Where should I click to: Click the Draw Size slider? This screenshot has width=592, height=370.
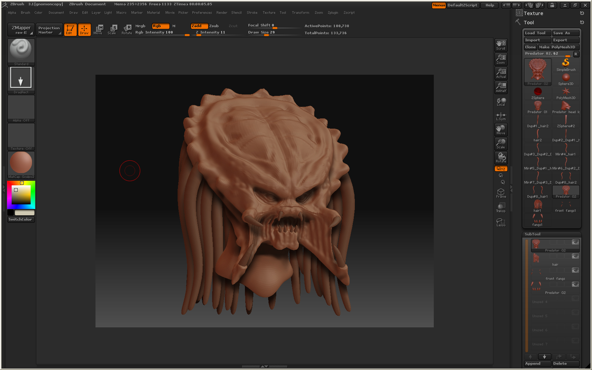point(261,32)
